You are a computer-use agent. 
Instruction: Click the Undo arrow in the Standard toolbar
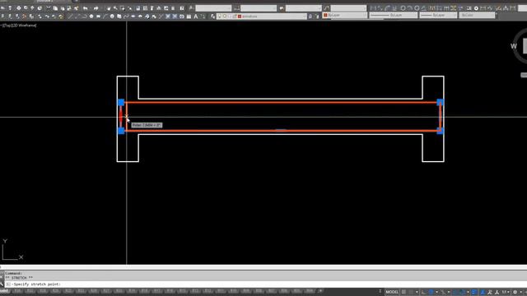[x=86, y=8]
